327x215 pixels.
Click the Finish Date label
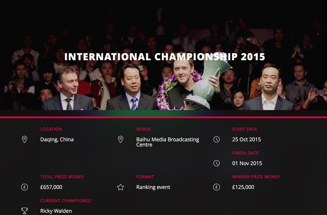coord(245,153)
